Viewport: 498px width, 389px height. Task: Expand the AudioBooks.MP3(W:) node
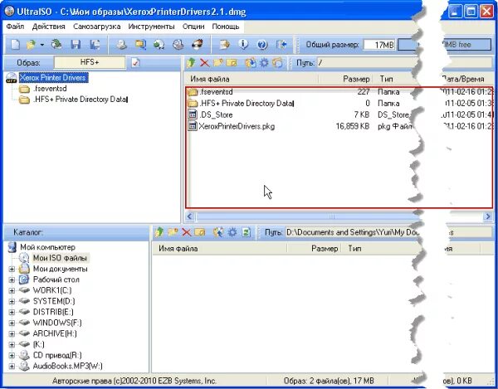pos(12,366)
